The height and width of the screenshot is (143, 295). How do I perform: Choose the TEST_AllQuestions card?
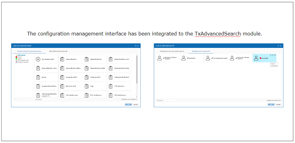pos(119,86)
